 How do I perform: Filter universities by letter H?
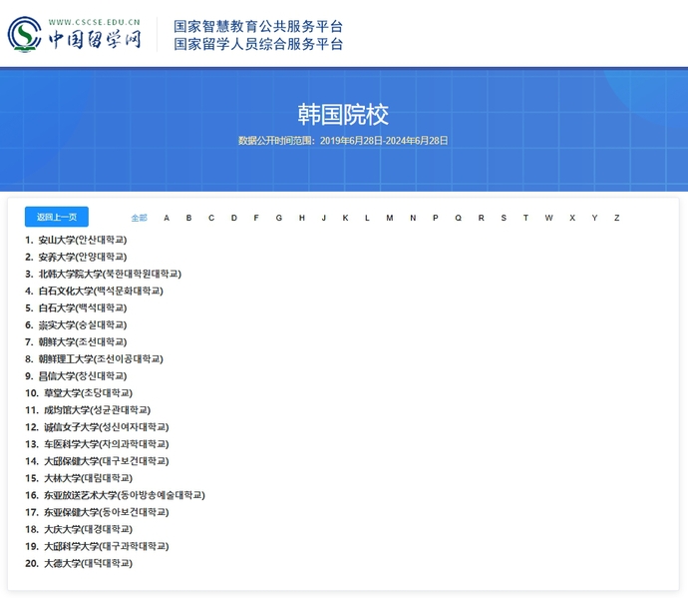click(301, 218)
